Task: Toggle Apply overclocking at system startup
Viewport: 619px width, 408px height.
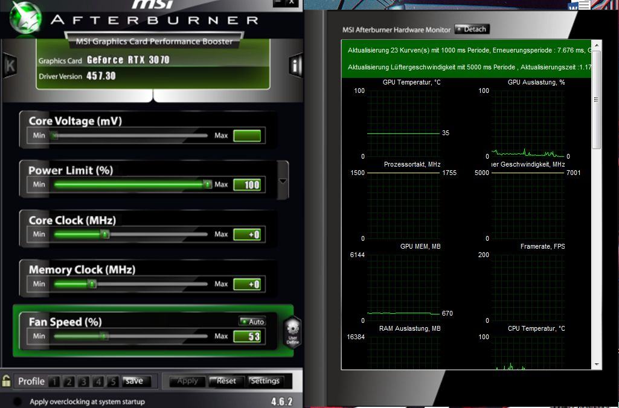Action: click(x=18, y=402)
